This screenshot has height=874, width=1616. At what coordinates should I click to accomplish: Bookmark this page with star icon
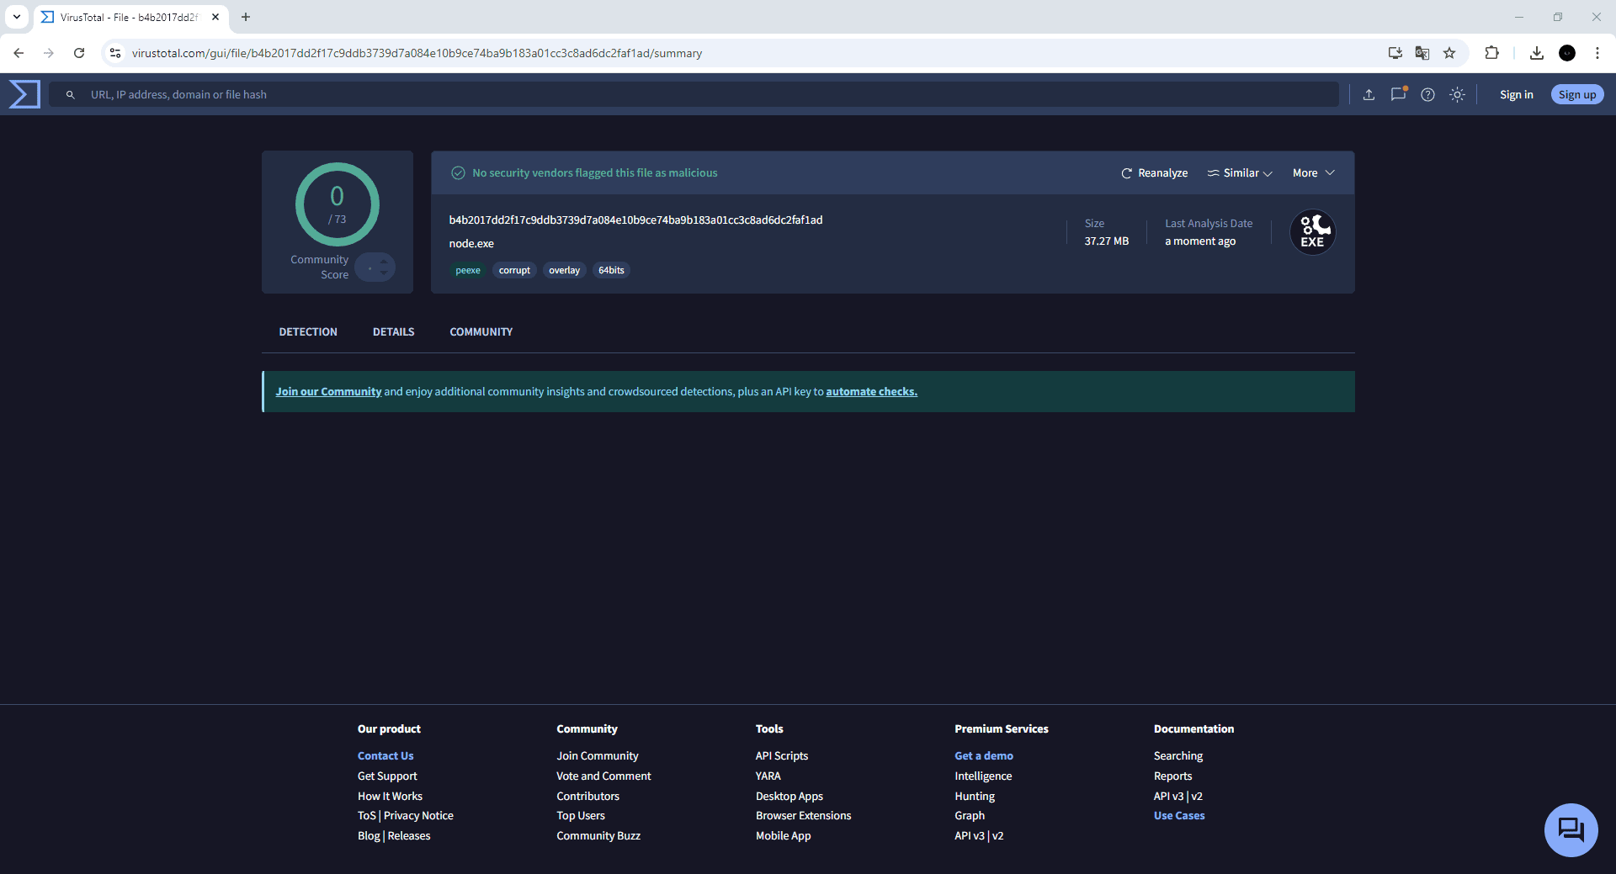coord(1449,53)
